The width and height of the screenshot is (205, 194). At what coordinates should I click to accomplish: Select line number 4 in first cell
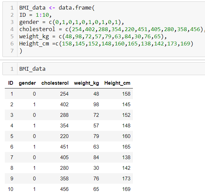point(12,29)
